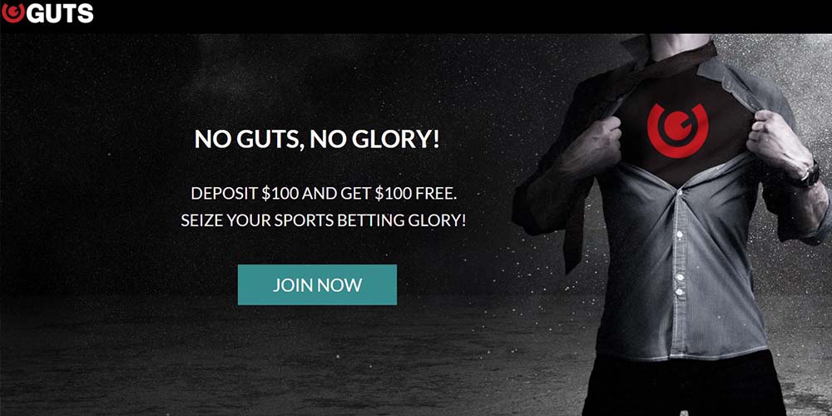Click the red Guts logo icon in header
This screenshot has width=832, height=416.
point(12,12)
